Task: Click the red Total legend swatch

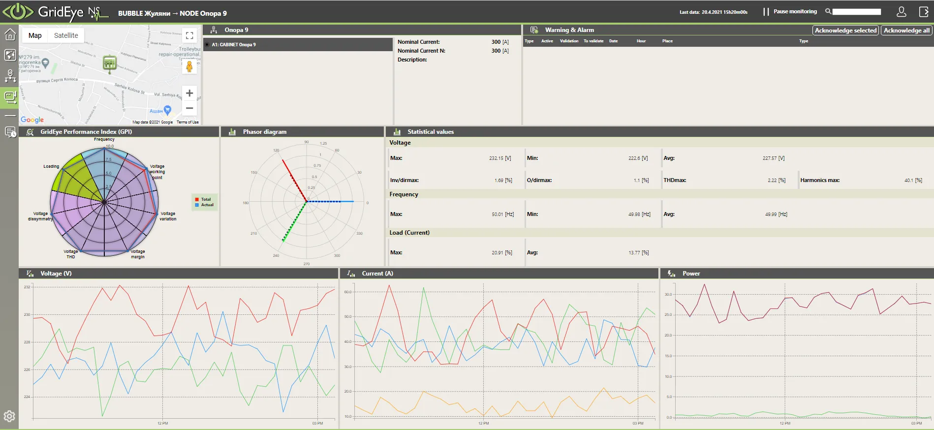Action: click(197, 199)
